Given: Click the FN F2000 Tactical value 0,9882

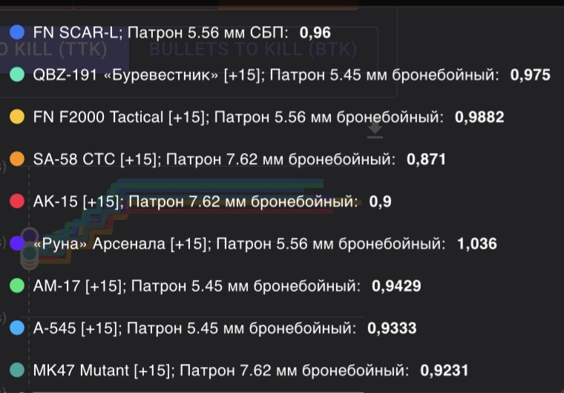Looking at the screenshot, I should pyautogui.click(x=479, y=117).
